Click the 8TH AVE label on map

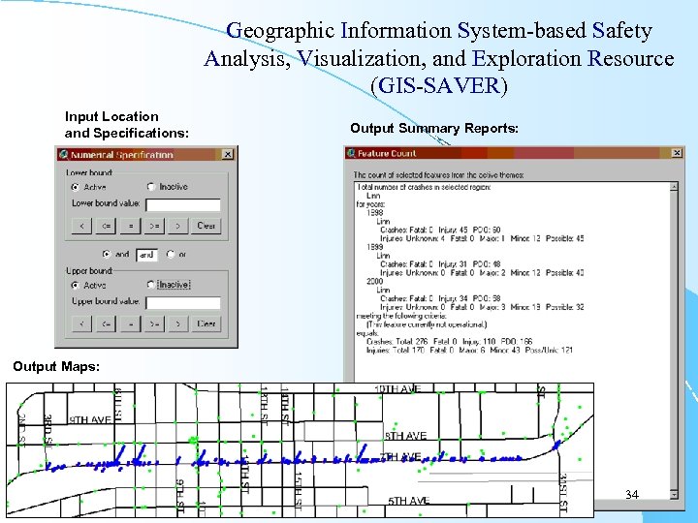tap(405, 436)
